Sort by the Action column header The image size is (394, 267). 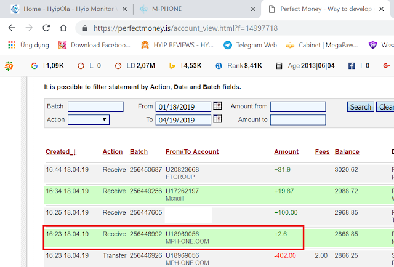point(113,152)
